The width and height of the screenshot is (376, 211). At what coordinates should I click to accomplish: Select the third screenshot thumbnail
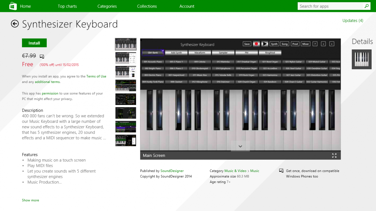126,72
